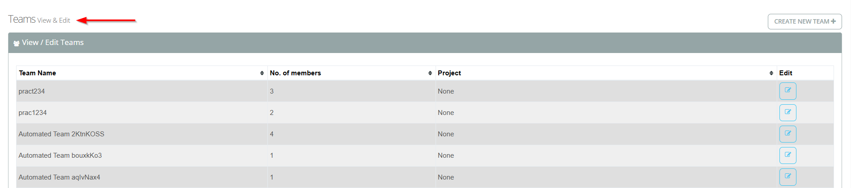Click the Teams page heading
The image size is (851, 188).
[22, 20]
